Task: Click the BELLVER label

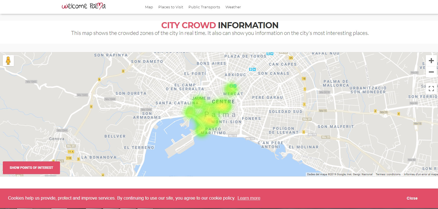Action: point(115,136)
